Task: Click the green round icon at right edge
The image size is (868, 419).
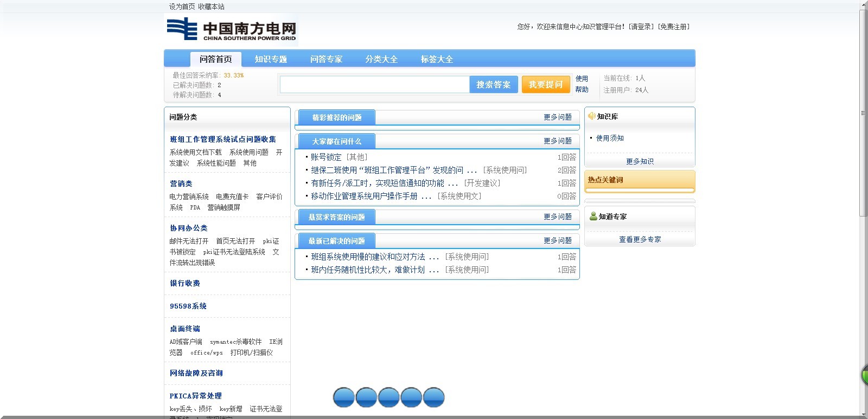Action: 865,375
